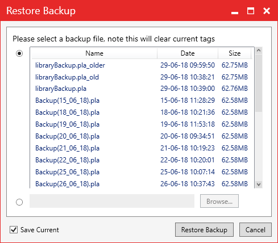Select libraryBackup.pla_older in the list
The height and width of the screenshot is (243, 278).
coord(142,65)
